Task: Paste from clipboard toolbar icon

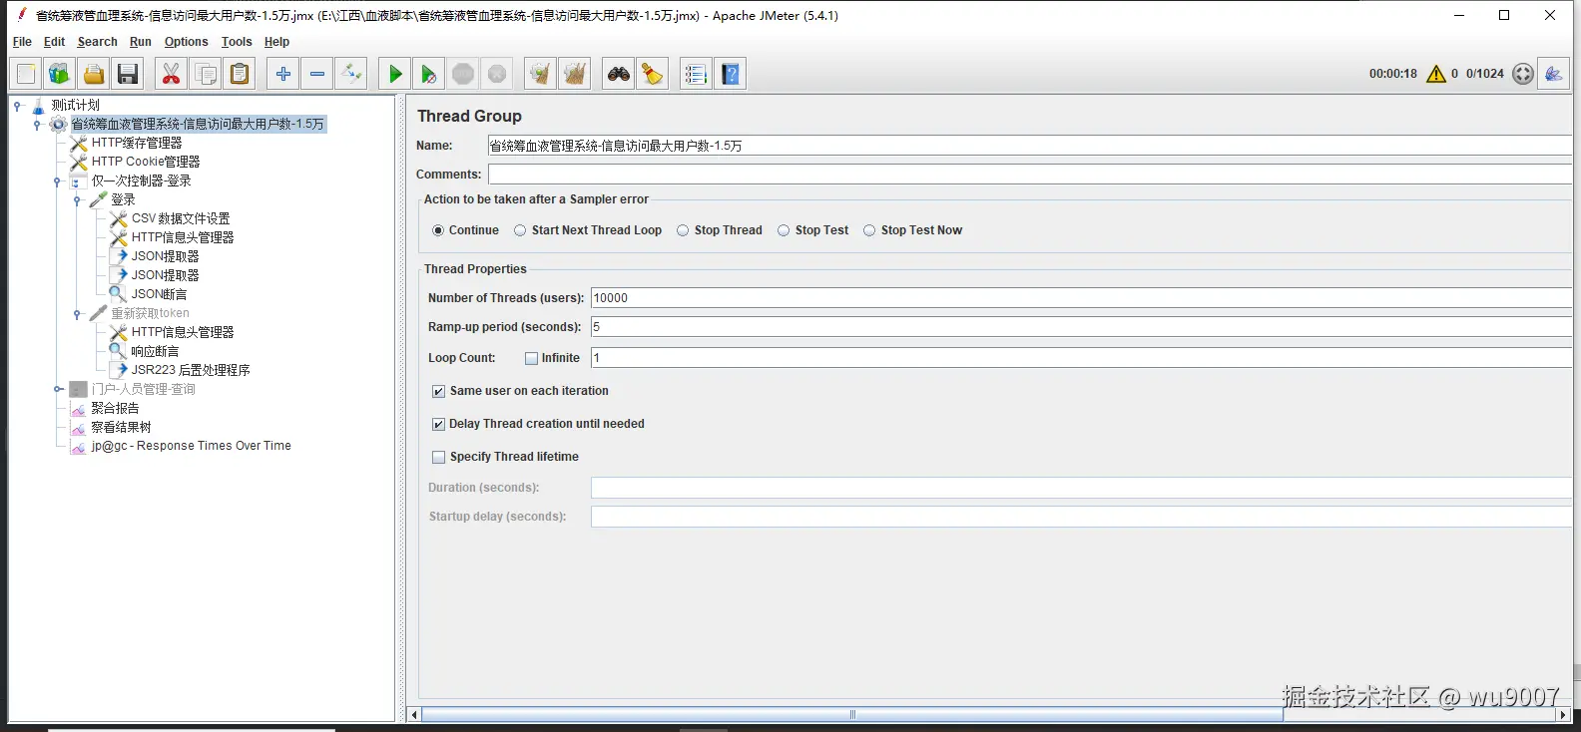Action: tap(240, 74)
